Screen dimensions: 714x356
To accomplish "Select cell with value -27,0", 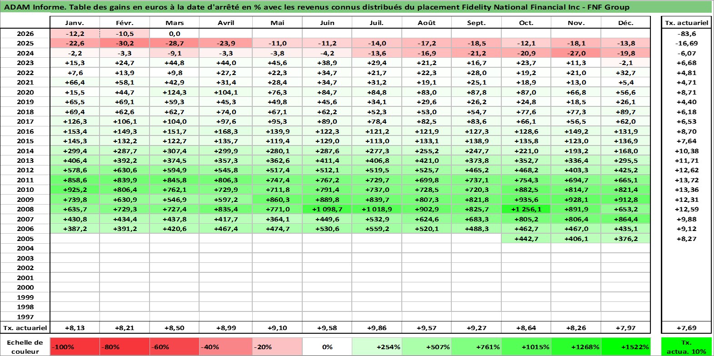I will [576, 53].
